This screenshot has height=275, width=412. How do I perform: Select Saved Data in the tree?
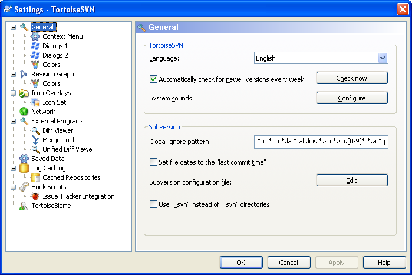click(48, 159)
